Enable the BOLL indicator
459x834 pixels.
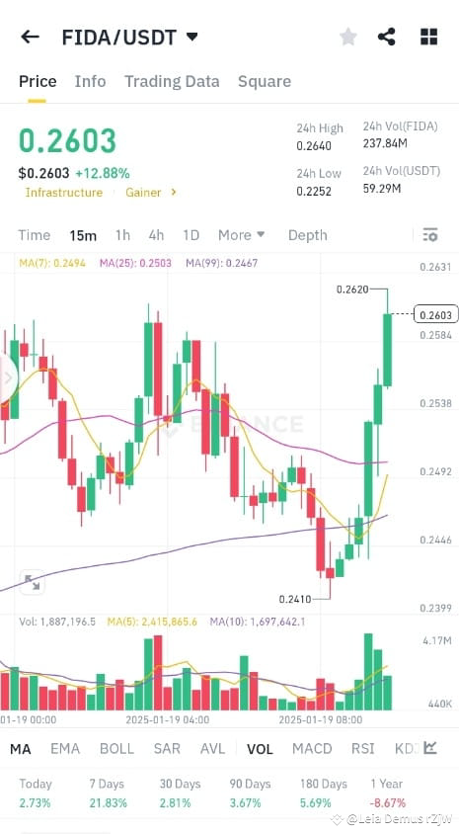116,749
